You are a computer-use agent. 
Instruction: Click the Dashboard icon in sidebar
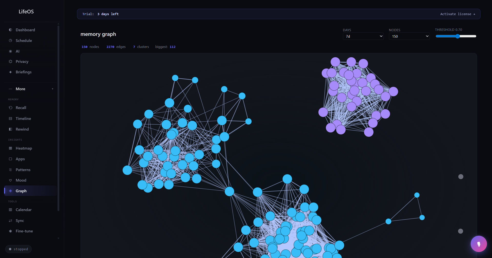coord(11,30)
